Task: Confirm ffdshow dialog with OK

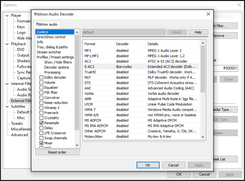Action: [148, 165]
